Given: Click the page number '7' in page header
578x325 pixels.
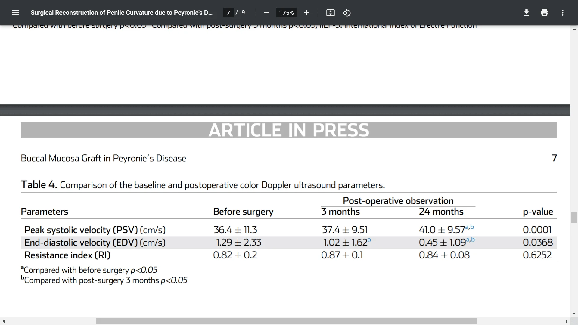Looking at the screenshot, I should coord(554,158).
